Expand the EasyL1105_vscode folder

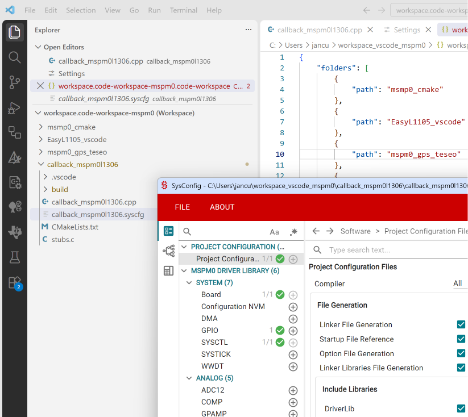(41, 139)
